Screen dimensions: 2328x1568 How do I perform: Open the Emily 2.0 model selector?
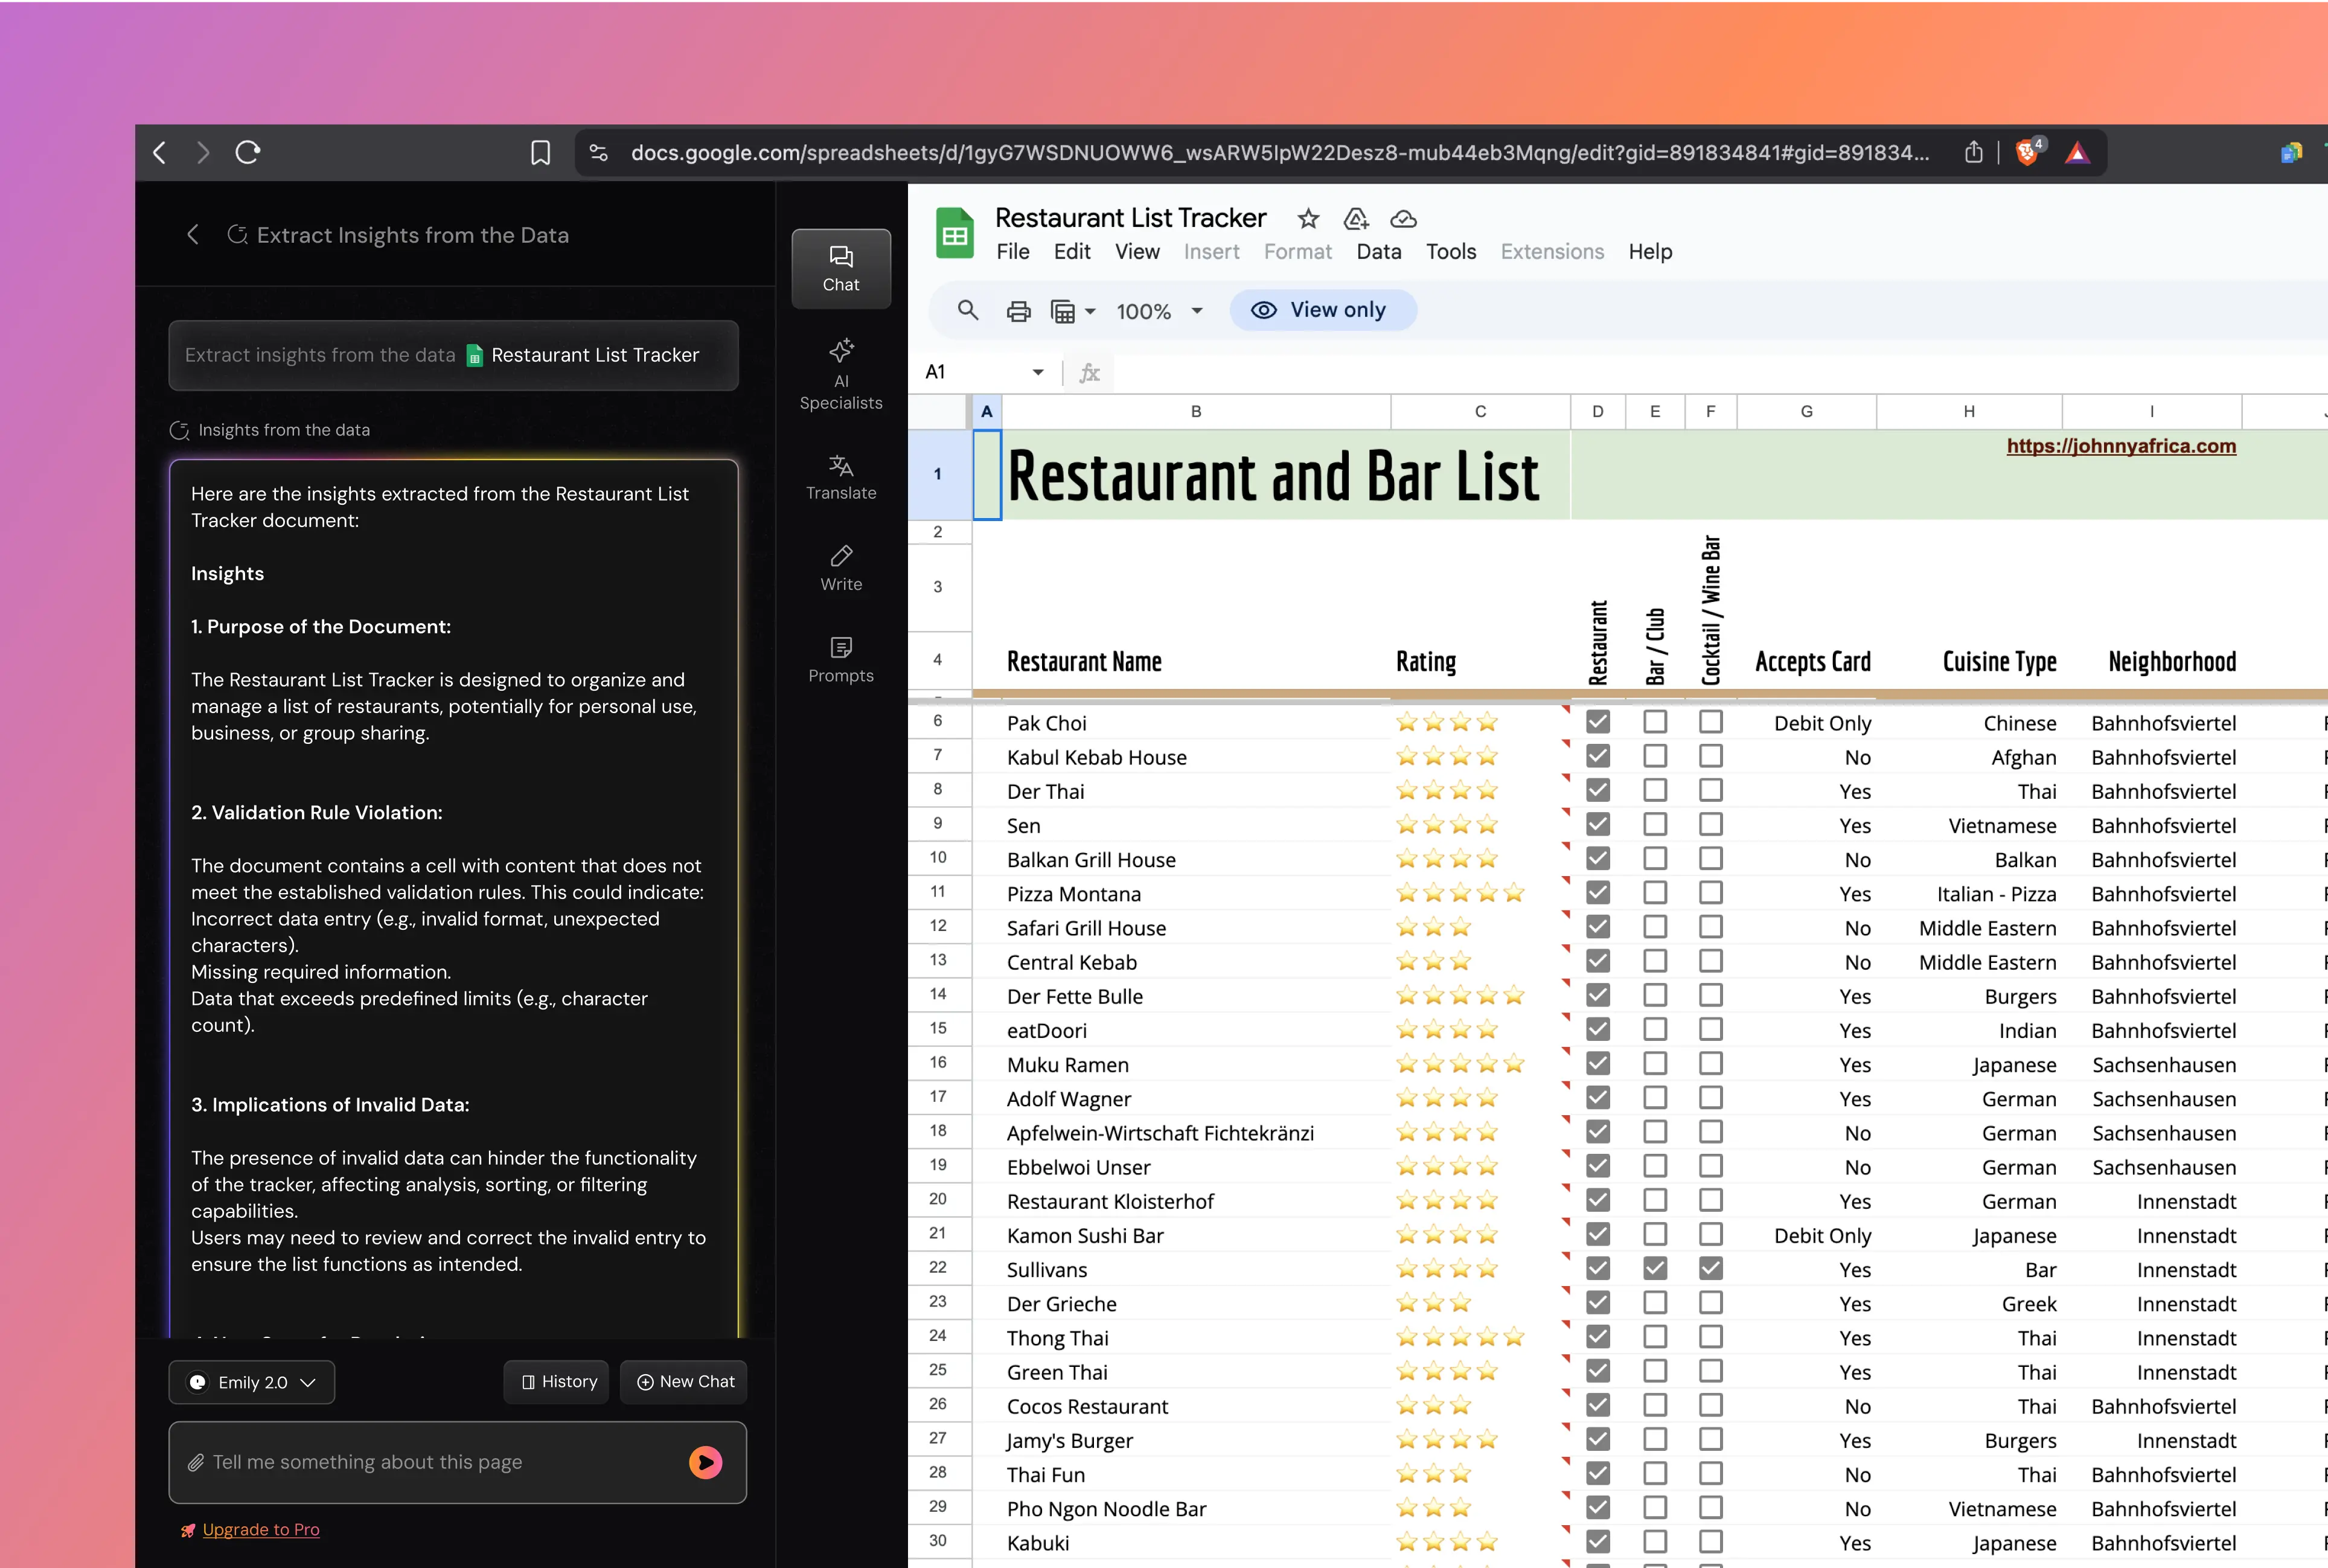click(252, 1382)
